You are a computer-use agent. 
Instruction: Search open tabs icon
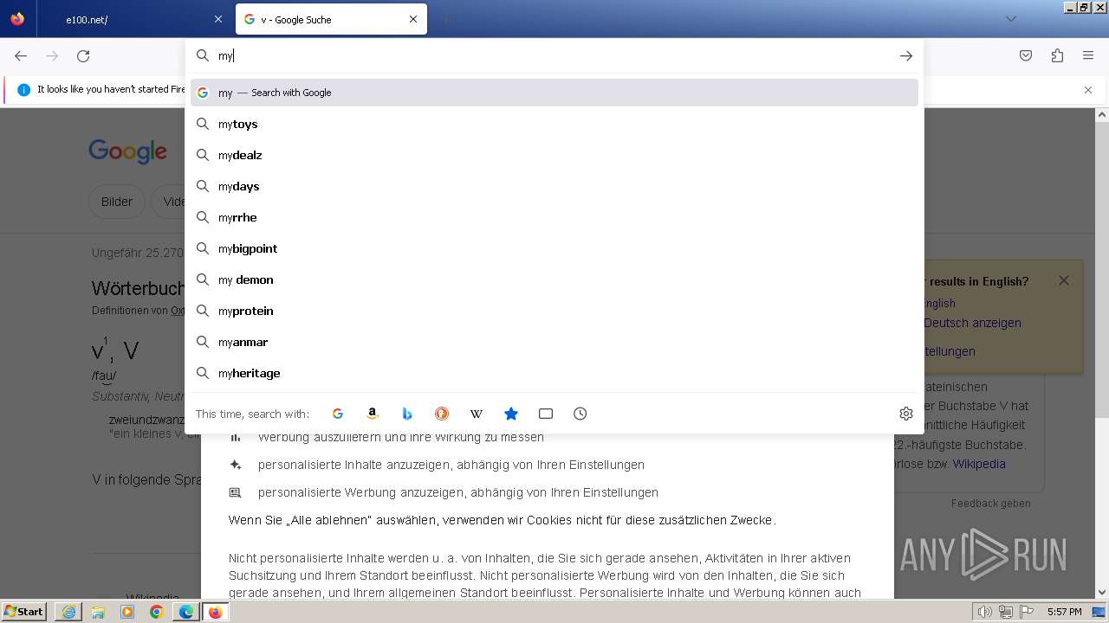[546, 414]
